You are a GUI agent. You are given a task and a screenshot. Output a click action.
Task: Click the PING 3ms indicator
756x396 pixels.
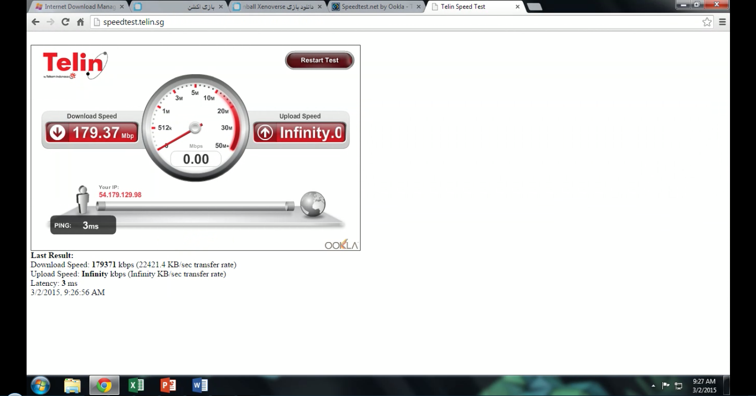pyautogui.click(x=83, y=225)
